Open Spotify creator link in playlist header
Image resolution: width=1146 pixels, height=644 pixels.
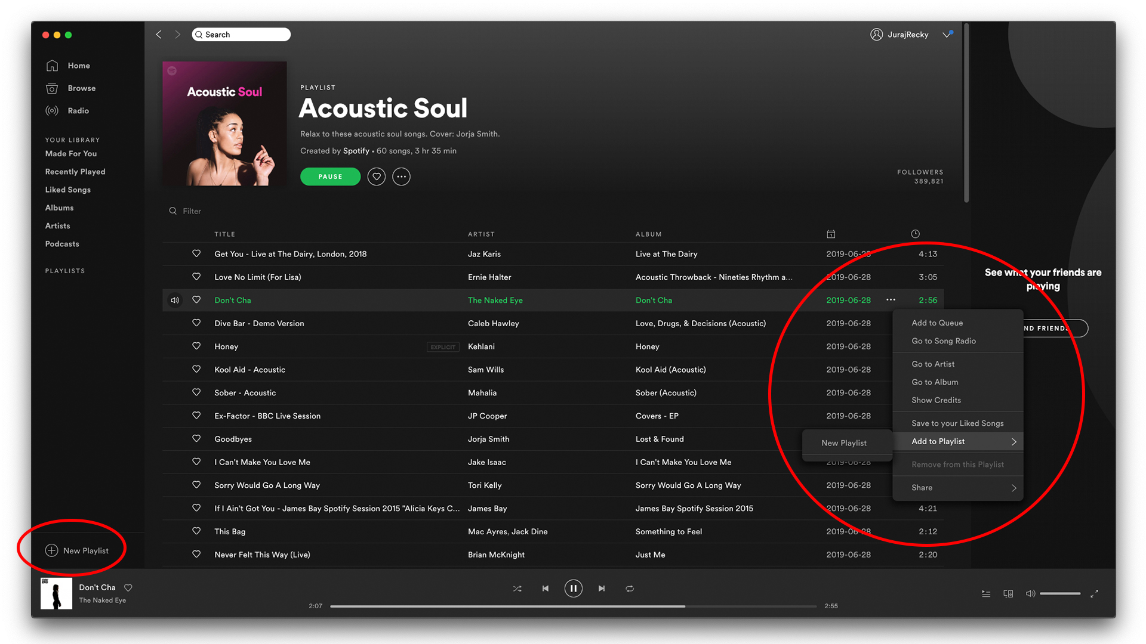[x=356, y=151]
